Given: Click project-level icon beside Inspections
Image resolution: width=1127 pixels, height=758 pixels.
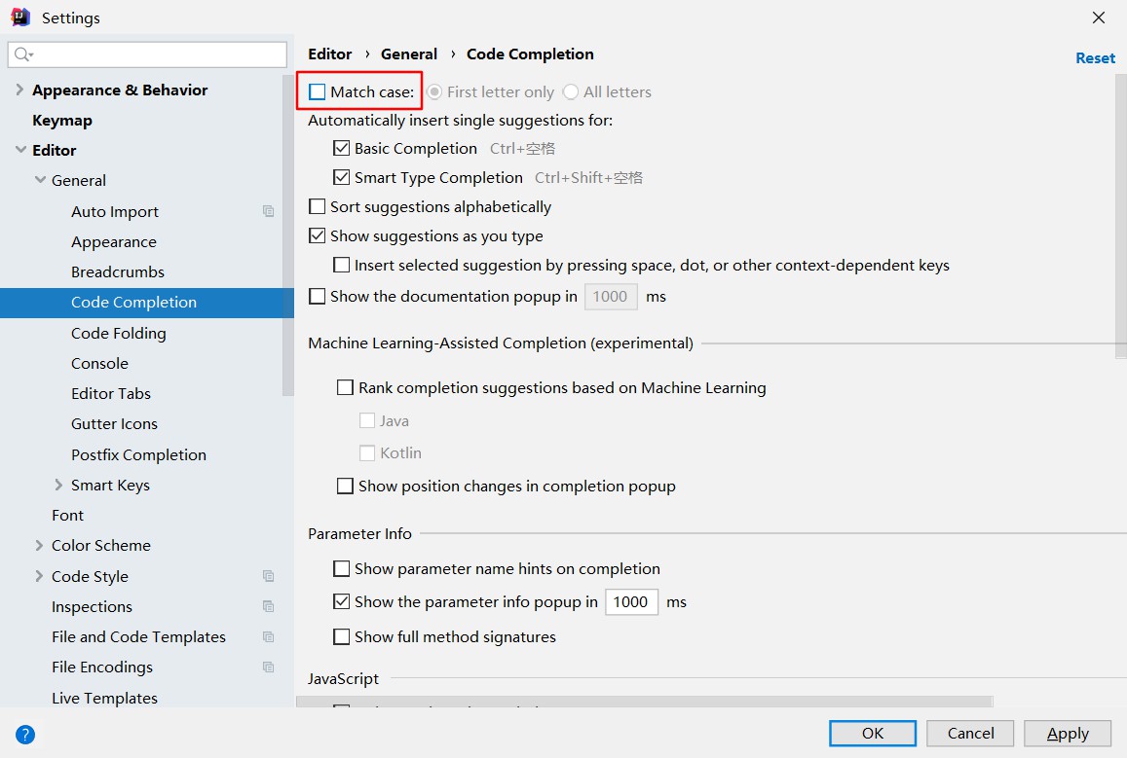Looking at the screenshot, I should tap(269, 606).
